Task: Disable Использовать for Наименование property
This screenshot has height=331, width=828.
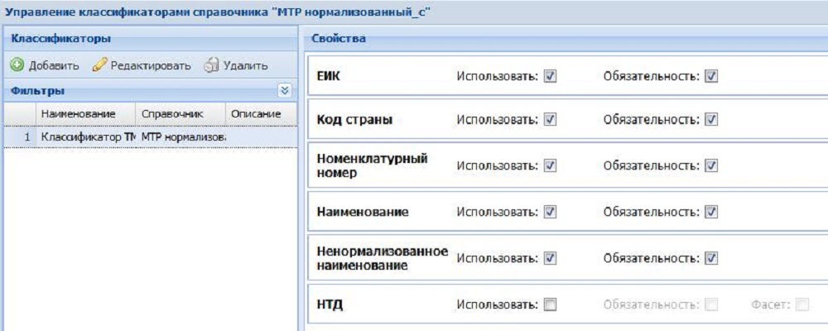Action: click(x=551, y=212)
